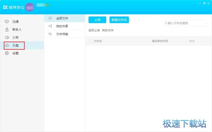This screenshot has width=212, height=132.
Task: Tick the select-all checkbox beside 文件名
Action: (92, 41)
